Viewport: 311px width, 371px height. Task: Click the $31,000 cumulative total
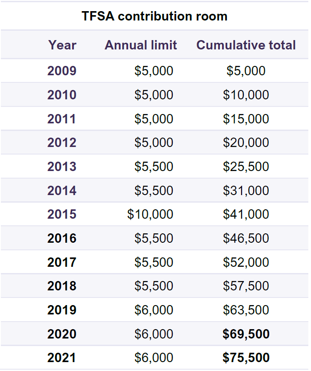coord(246,190)
